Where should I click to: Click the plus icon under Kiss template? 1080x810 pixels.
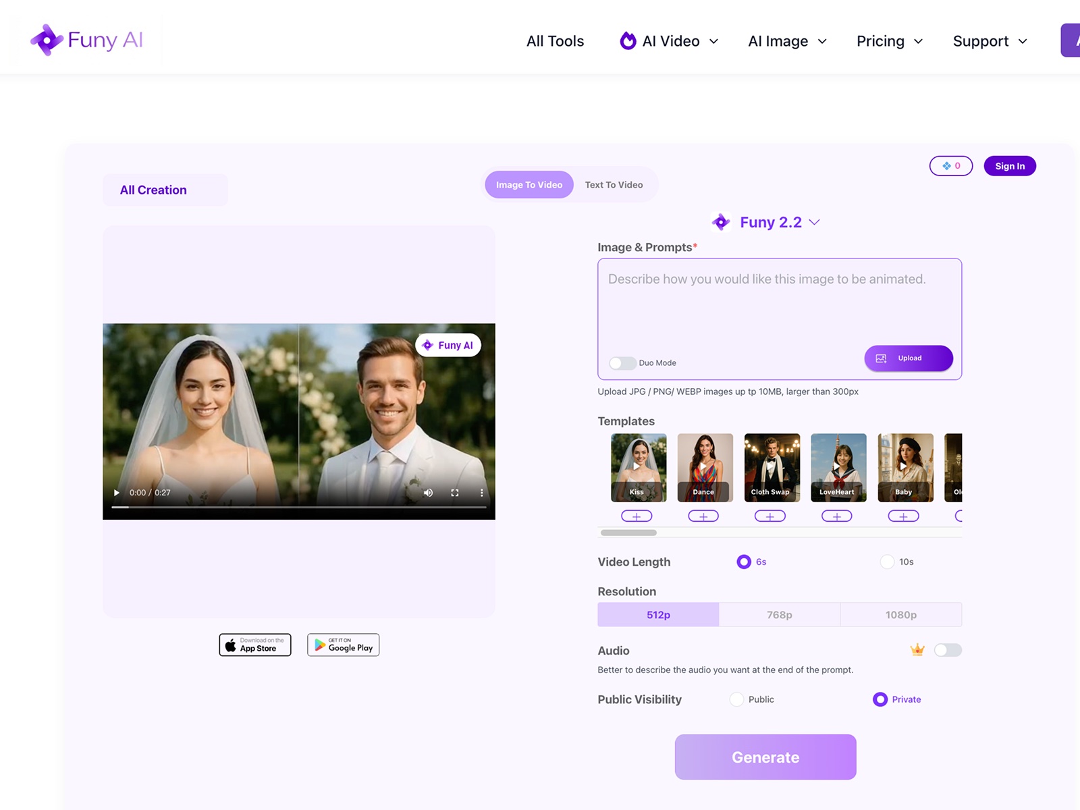[637, 516]
